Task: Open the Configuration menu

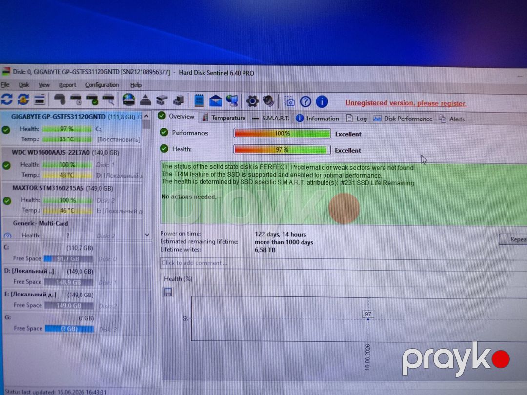Action: 102,85
